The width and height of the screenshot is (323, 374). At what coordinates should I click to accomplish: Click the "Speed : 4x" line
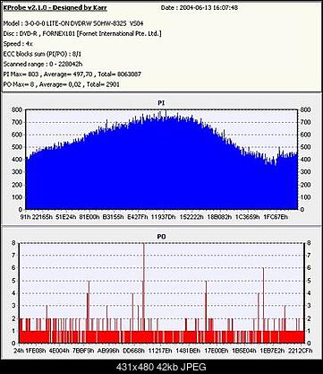(x=18, y=44)
